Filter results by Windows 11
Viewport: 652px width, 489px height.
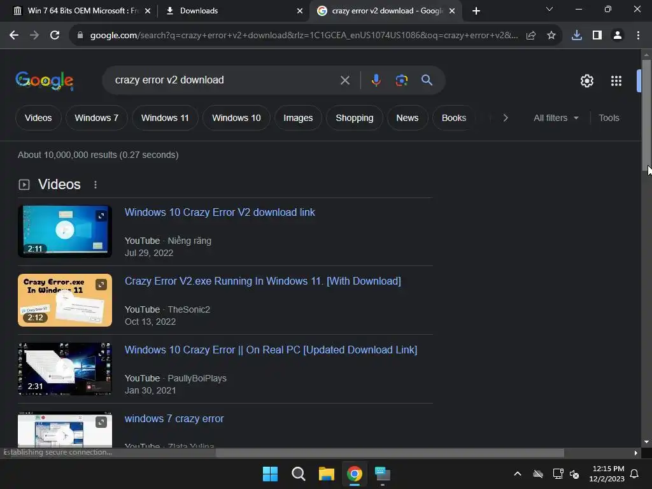click(165, 118)
